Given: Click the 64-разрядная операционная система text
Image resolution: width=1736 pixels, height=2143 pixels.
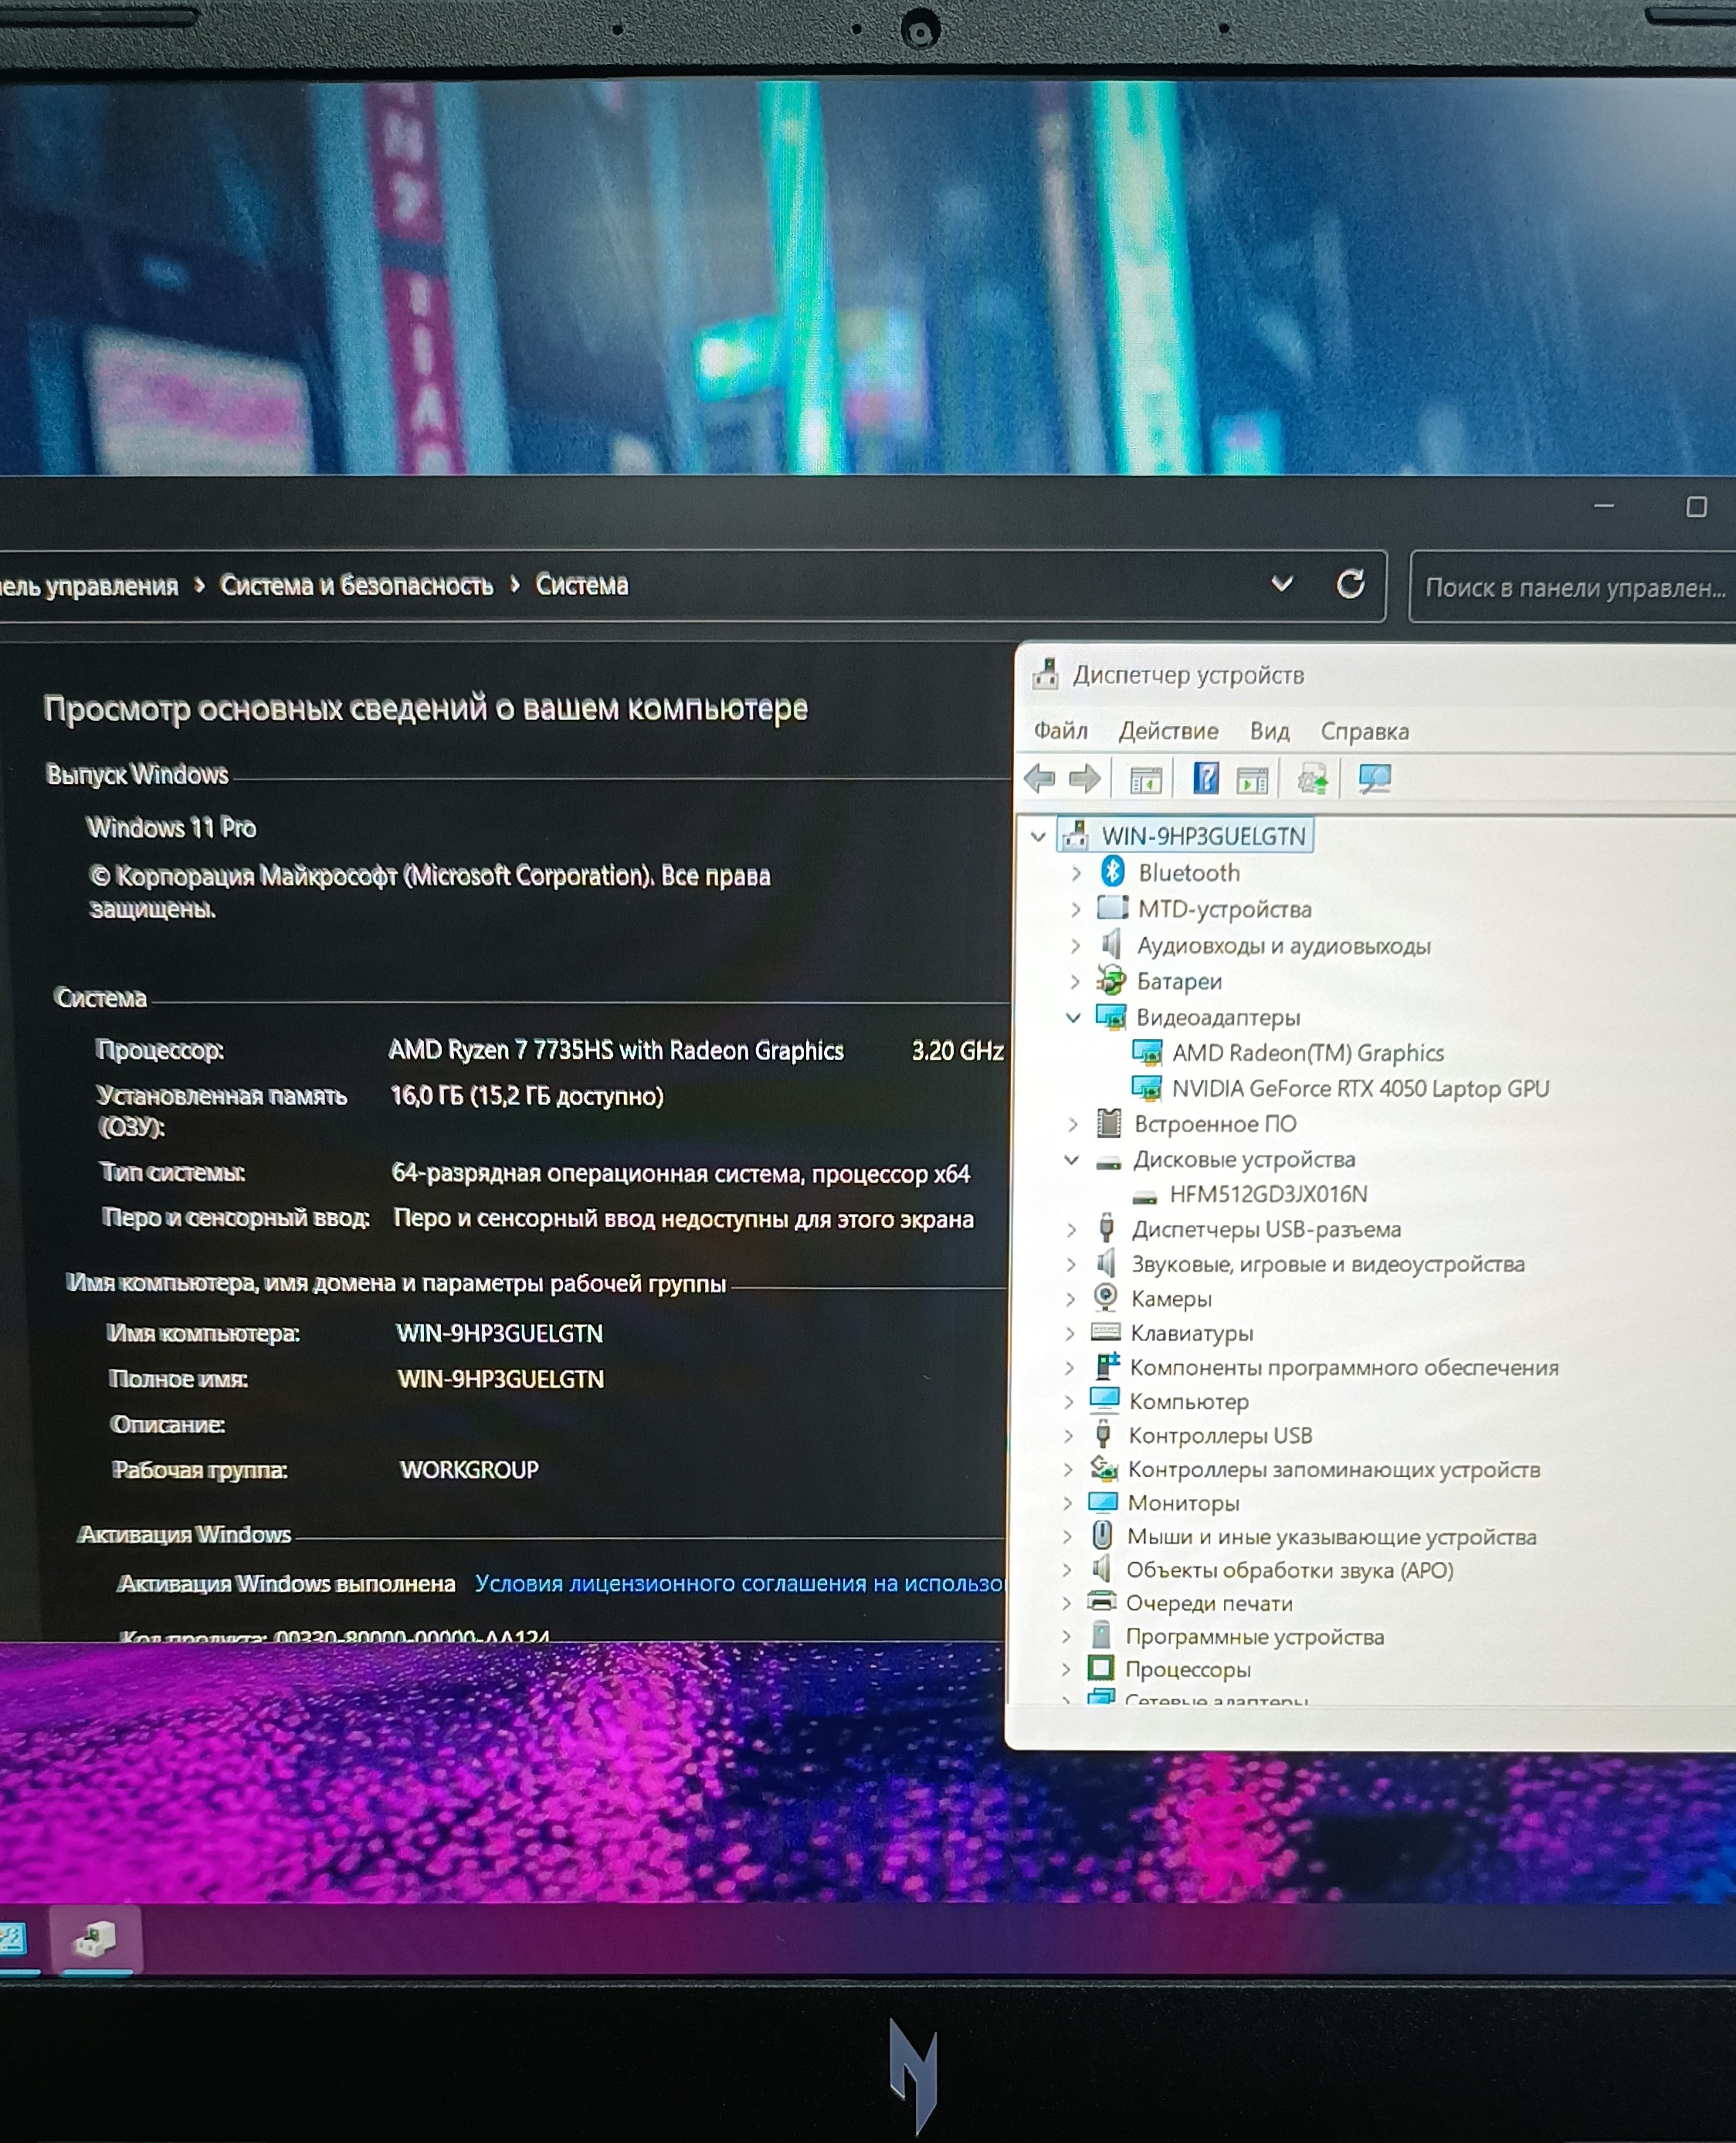Looking at the screenshot, I should click(681, 1173).
